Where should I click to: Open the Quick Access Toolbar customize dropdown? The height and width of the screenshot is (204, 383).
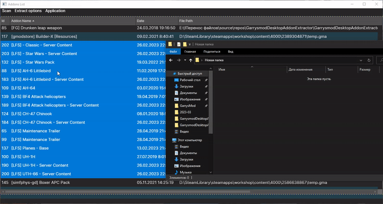[x=190, y=45]
